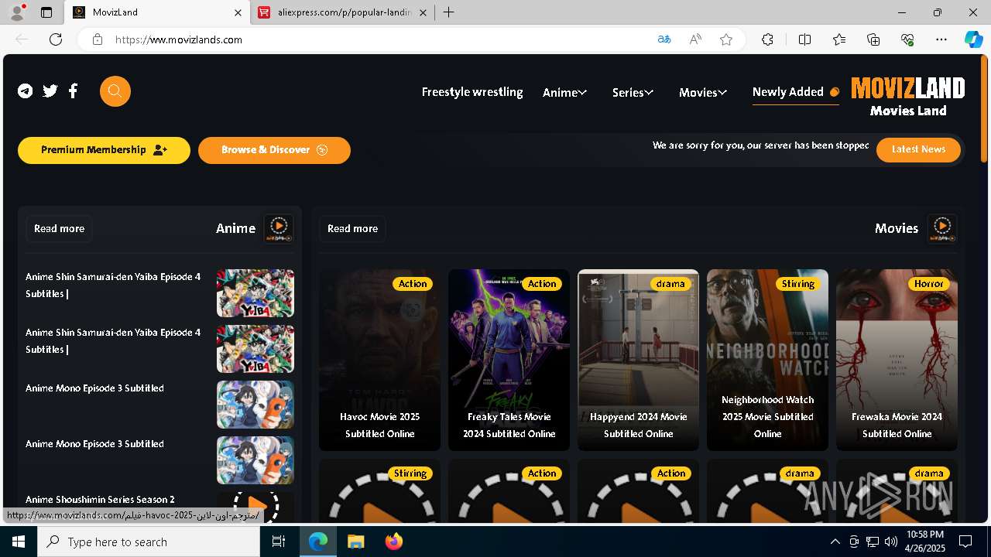Open the Copilot sidebar icon
Image resolution: width=991 pixels, height=557 pixels.
point(974,39)
